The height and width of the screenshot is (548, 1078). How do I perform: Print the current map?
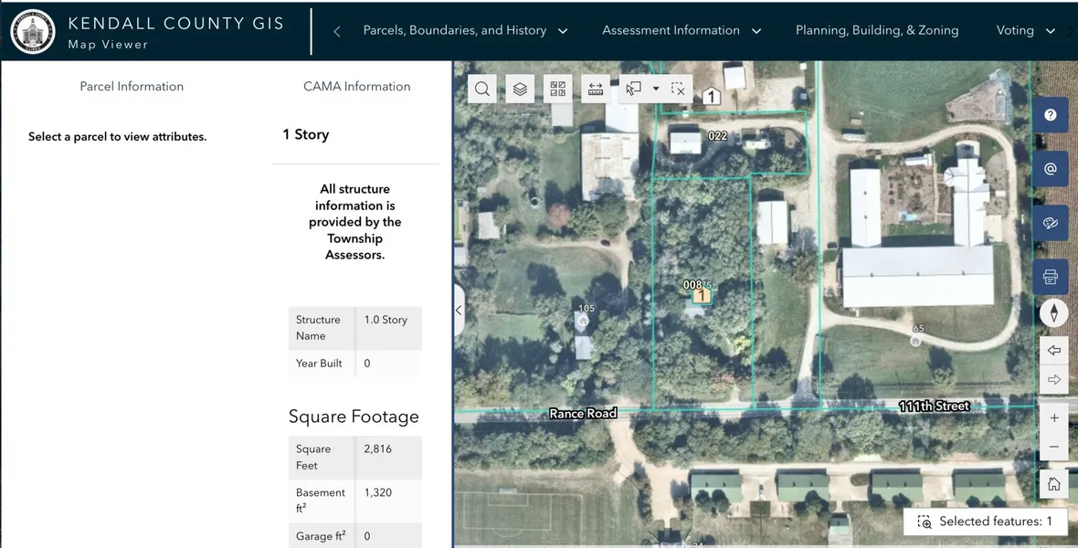coord(1051,277)
